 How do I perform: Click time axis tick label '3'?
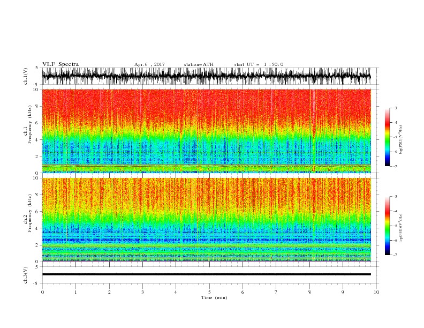(x=143, y=292)
